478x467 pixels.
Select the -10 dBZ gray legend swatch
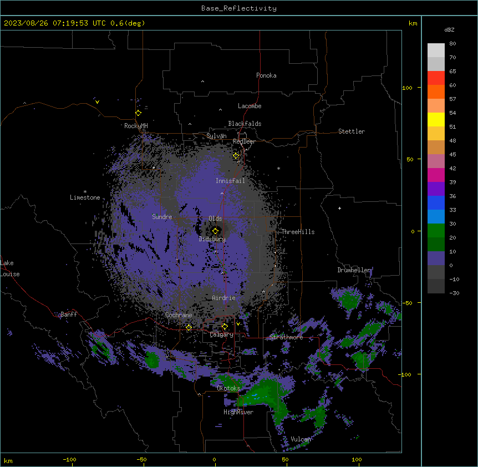coord(436,286)
